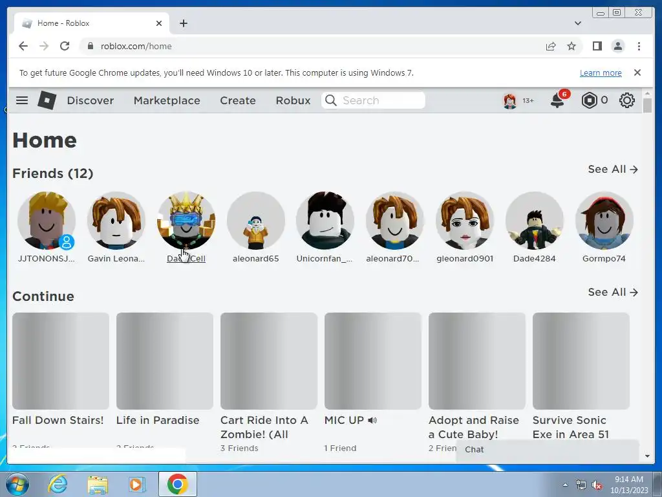Click the share page icon in address bar

(551, 46)
